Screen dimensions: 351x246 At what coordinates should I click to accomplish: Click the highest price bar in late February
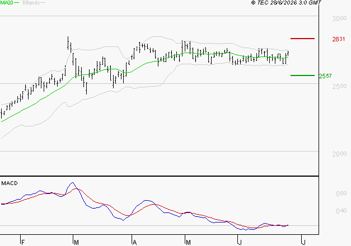pos(68,42)
